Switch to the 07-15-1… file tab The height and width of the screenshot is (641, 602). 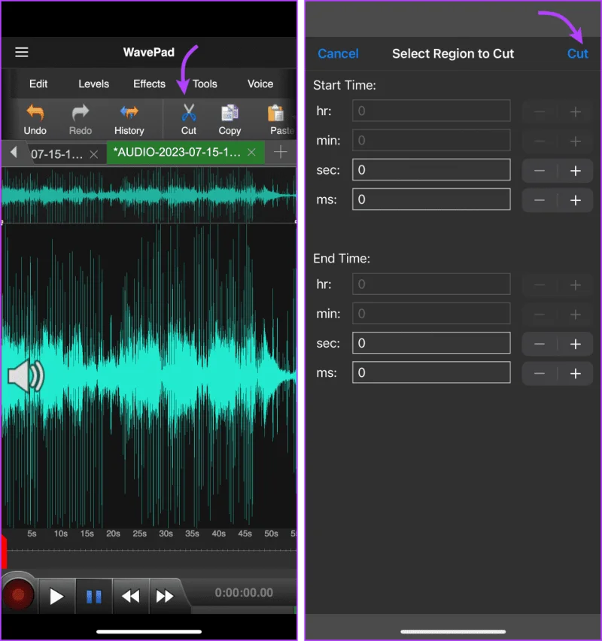pyautogui.click(x=57, y=154)
